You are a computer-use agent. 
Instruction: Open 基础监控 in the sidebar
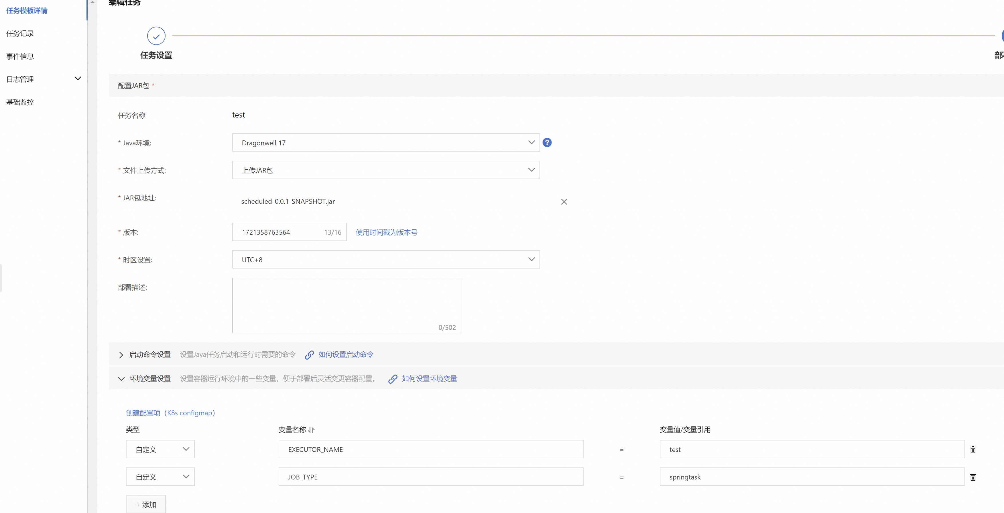(20, 102)
